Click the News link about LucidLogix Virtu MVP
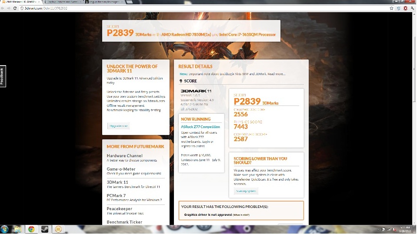The width and height of the screenshot is (417, 234). 233,74
